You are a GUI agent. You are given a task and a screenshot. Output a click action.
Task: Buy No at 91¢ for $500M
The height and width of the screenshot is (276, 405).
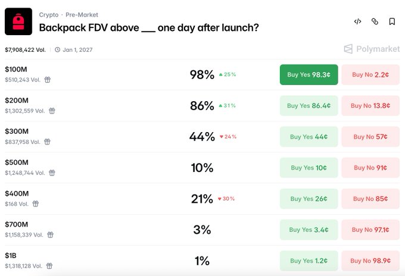pyautogui.click(x=370, y=168)
